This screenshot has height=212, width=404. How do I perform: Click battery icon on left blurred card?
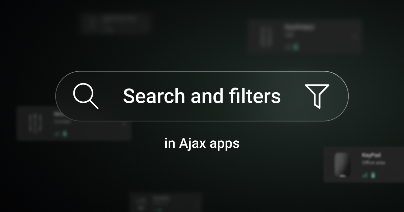65,134
